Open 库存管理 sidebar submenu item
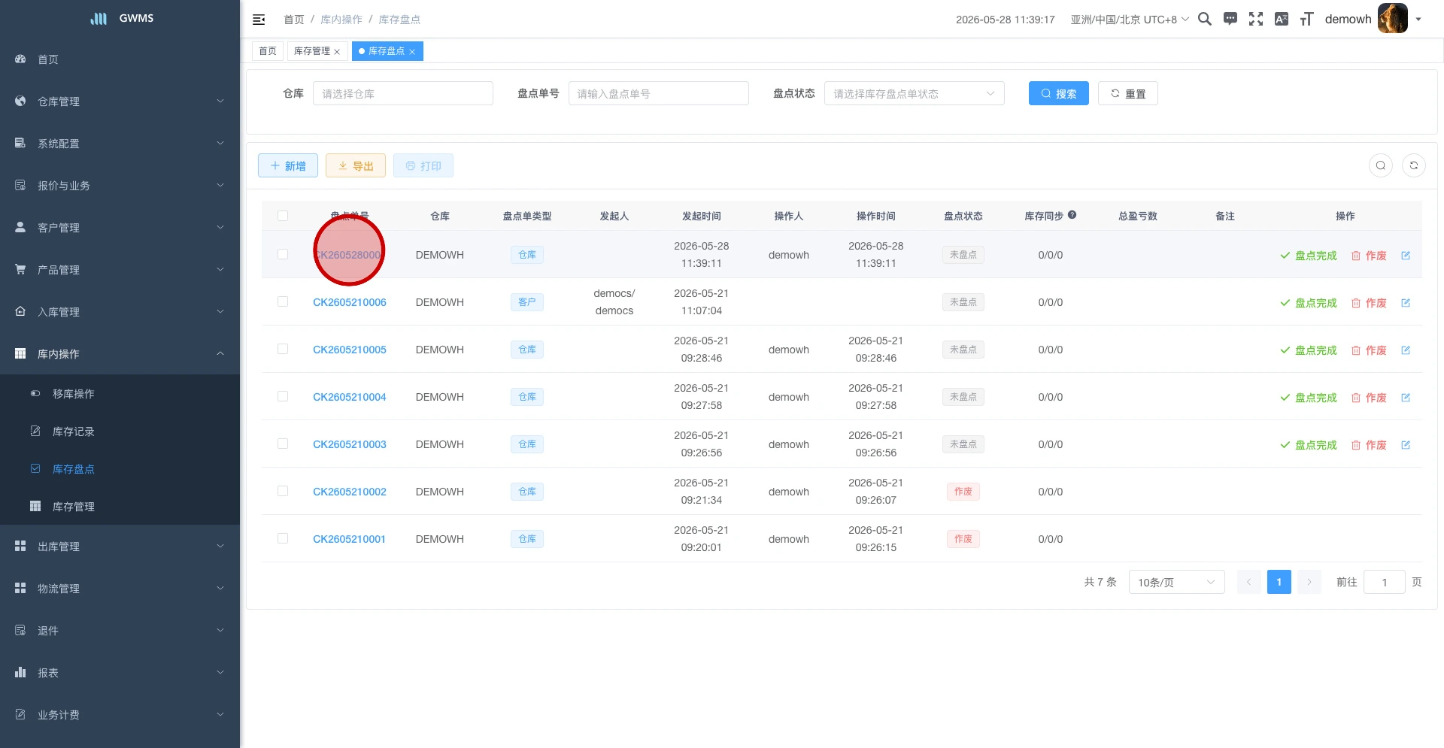1444x748 pixels. pos(120,507)
